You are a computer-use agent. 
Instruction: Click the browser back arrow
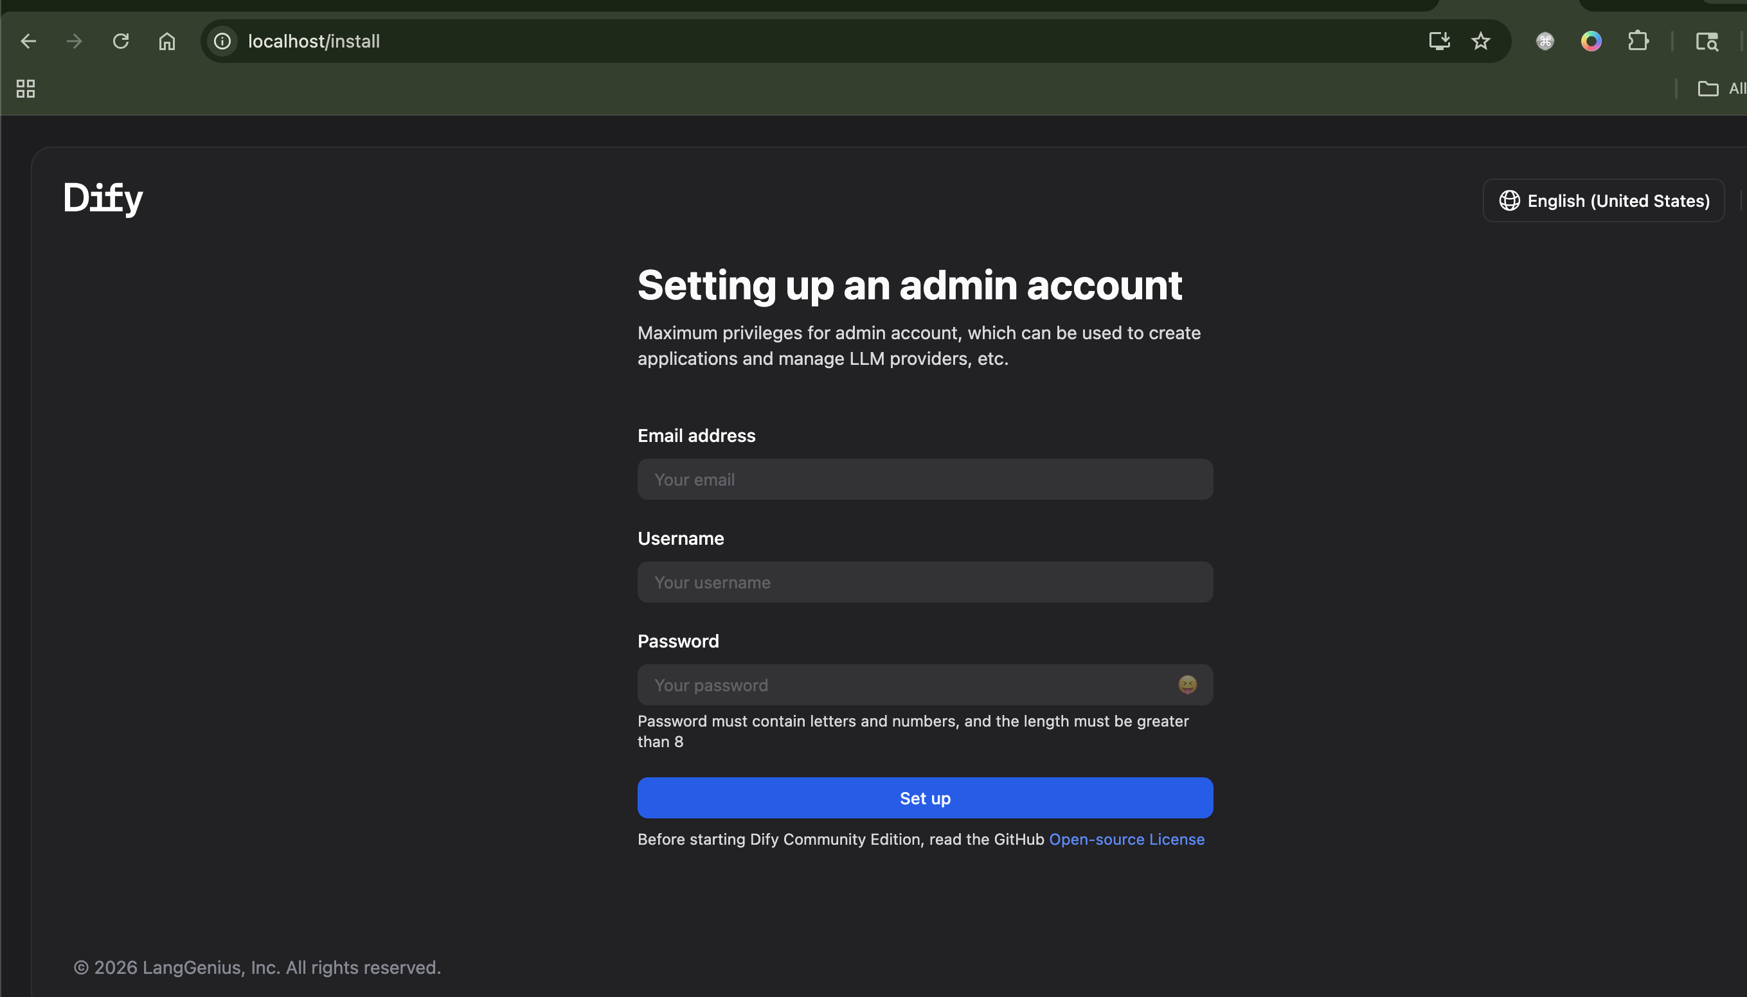click(28, 41)
